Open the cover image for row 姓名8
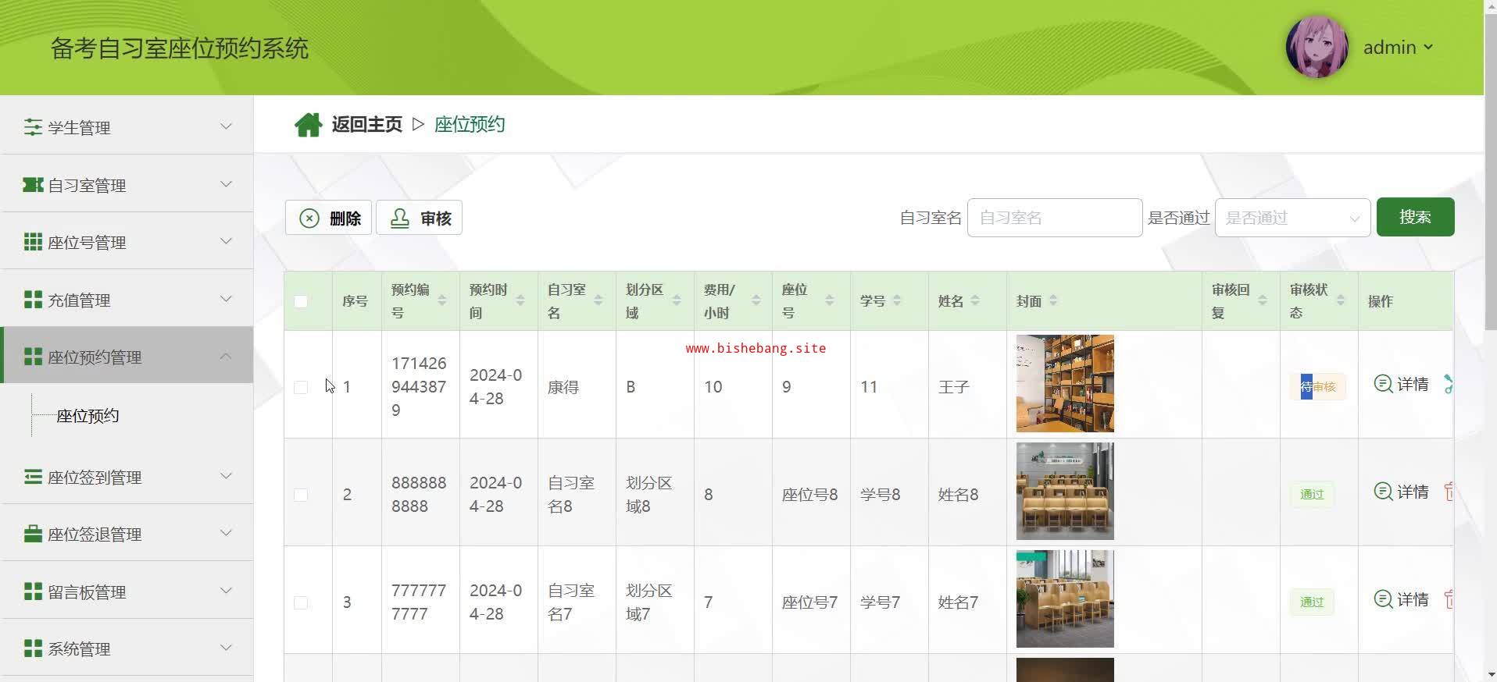 pyautogui.click(x=1065, y=491)
